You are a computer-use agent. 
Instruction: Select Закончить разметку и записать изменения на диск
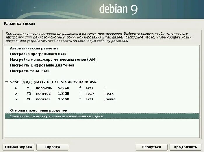102,116
